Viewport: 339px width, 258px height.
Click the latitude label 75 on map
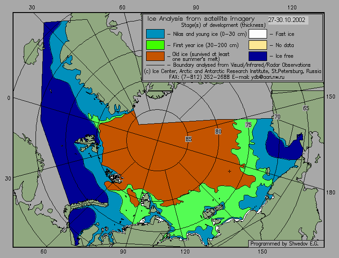coord(249,125)
